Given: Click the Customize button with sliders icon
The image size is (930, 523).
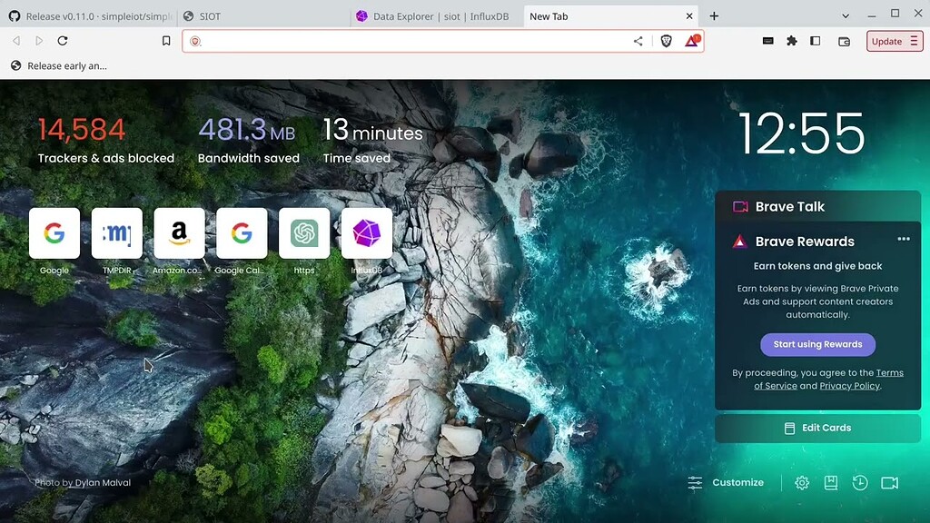Looking at the screenshot, I should tap(726, 483).
